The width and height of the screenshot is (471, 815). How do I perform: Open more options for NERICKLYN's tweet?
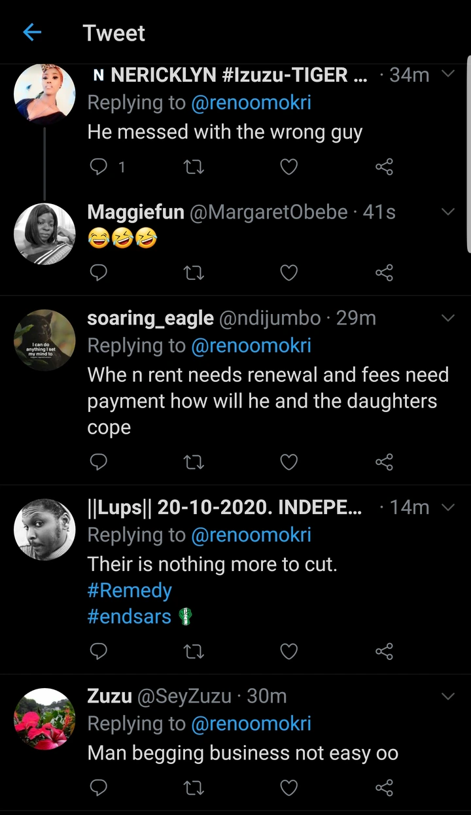448,74
